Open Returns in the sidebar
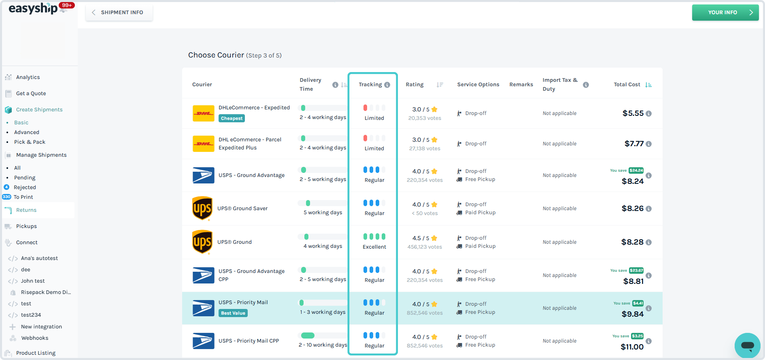Viewport: 765px width, 360px height. (26, 210)
